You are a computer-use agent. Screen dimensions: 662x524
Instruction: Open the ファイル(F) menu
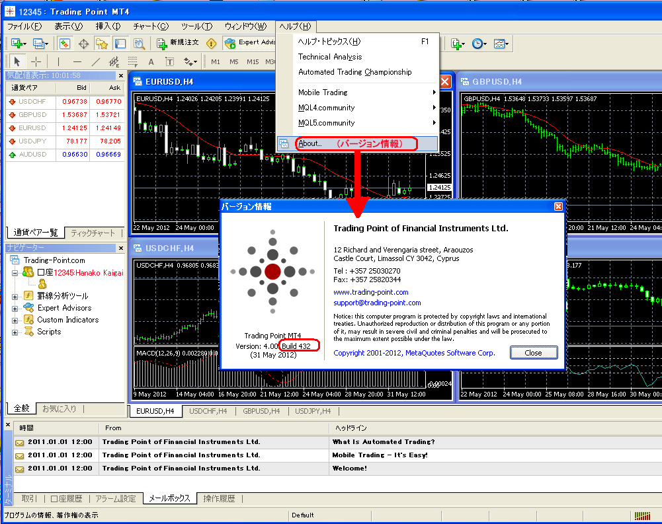click(24, 26)
